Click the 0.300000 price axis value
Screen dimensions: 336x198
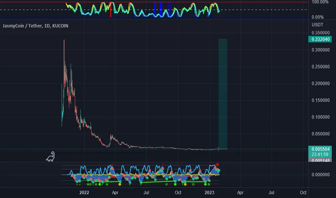pyautogui.click(x=320, y=50)
